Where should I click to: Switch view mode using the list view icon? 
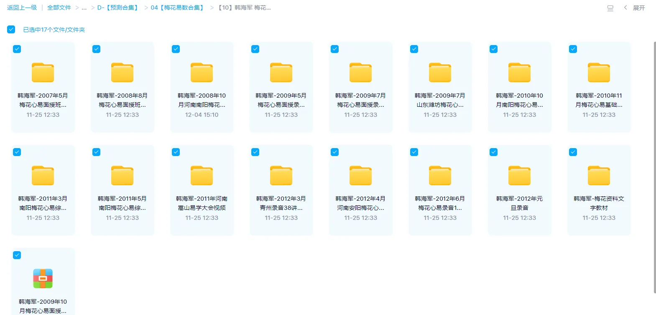coord(610,8)
